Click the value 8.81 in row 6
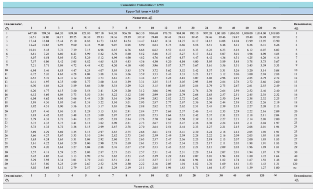 tap(33, 54)
